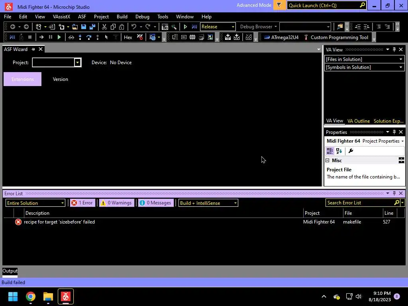
Task: Open the Project Properties object dropdown
Action: 402,141
